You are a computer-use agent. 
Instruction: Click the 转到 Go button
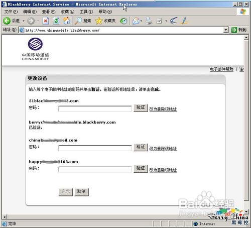coord(238,30)
